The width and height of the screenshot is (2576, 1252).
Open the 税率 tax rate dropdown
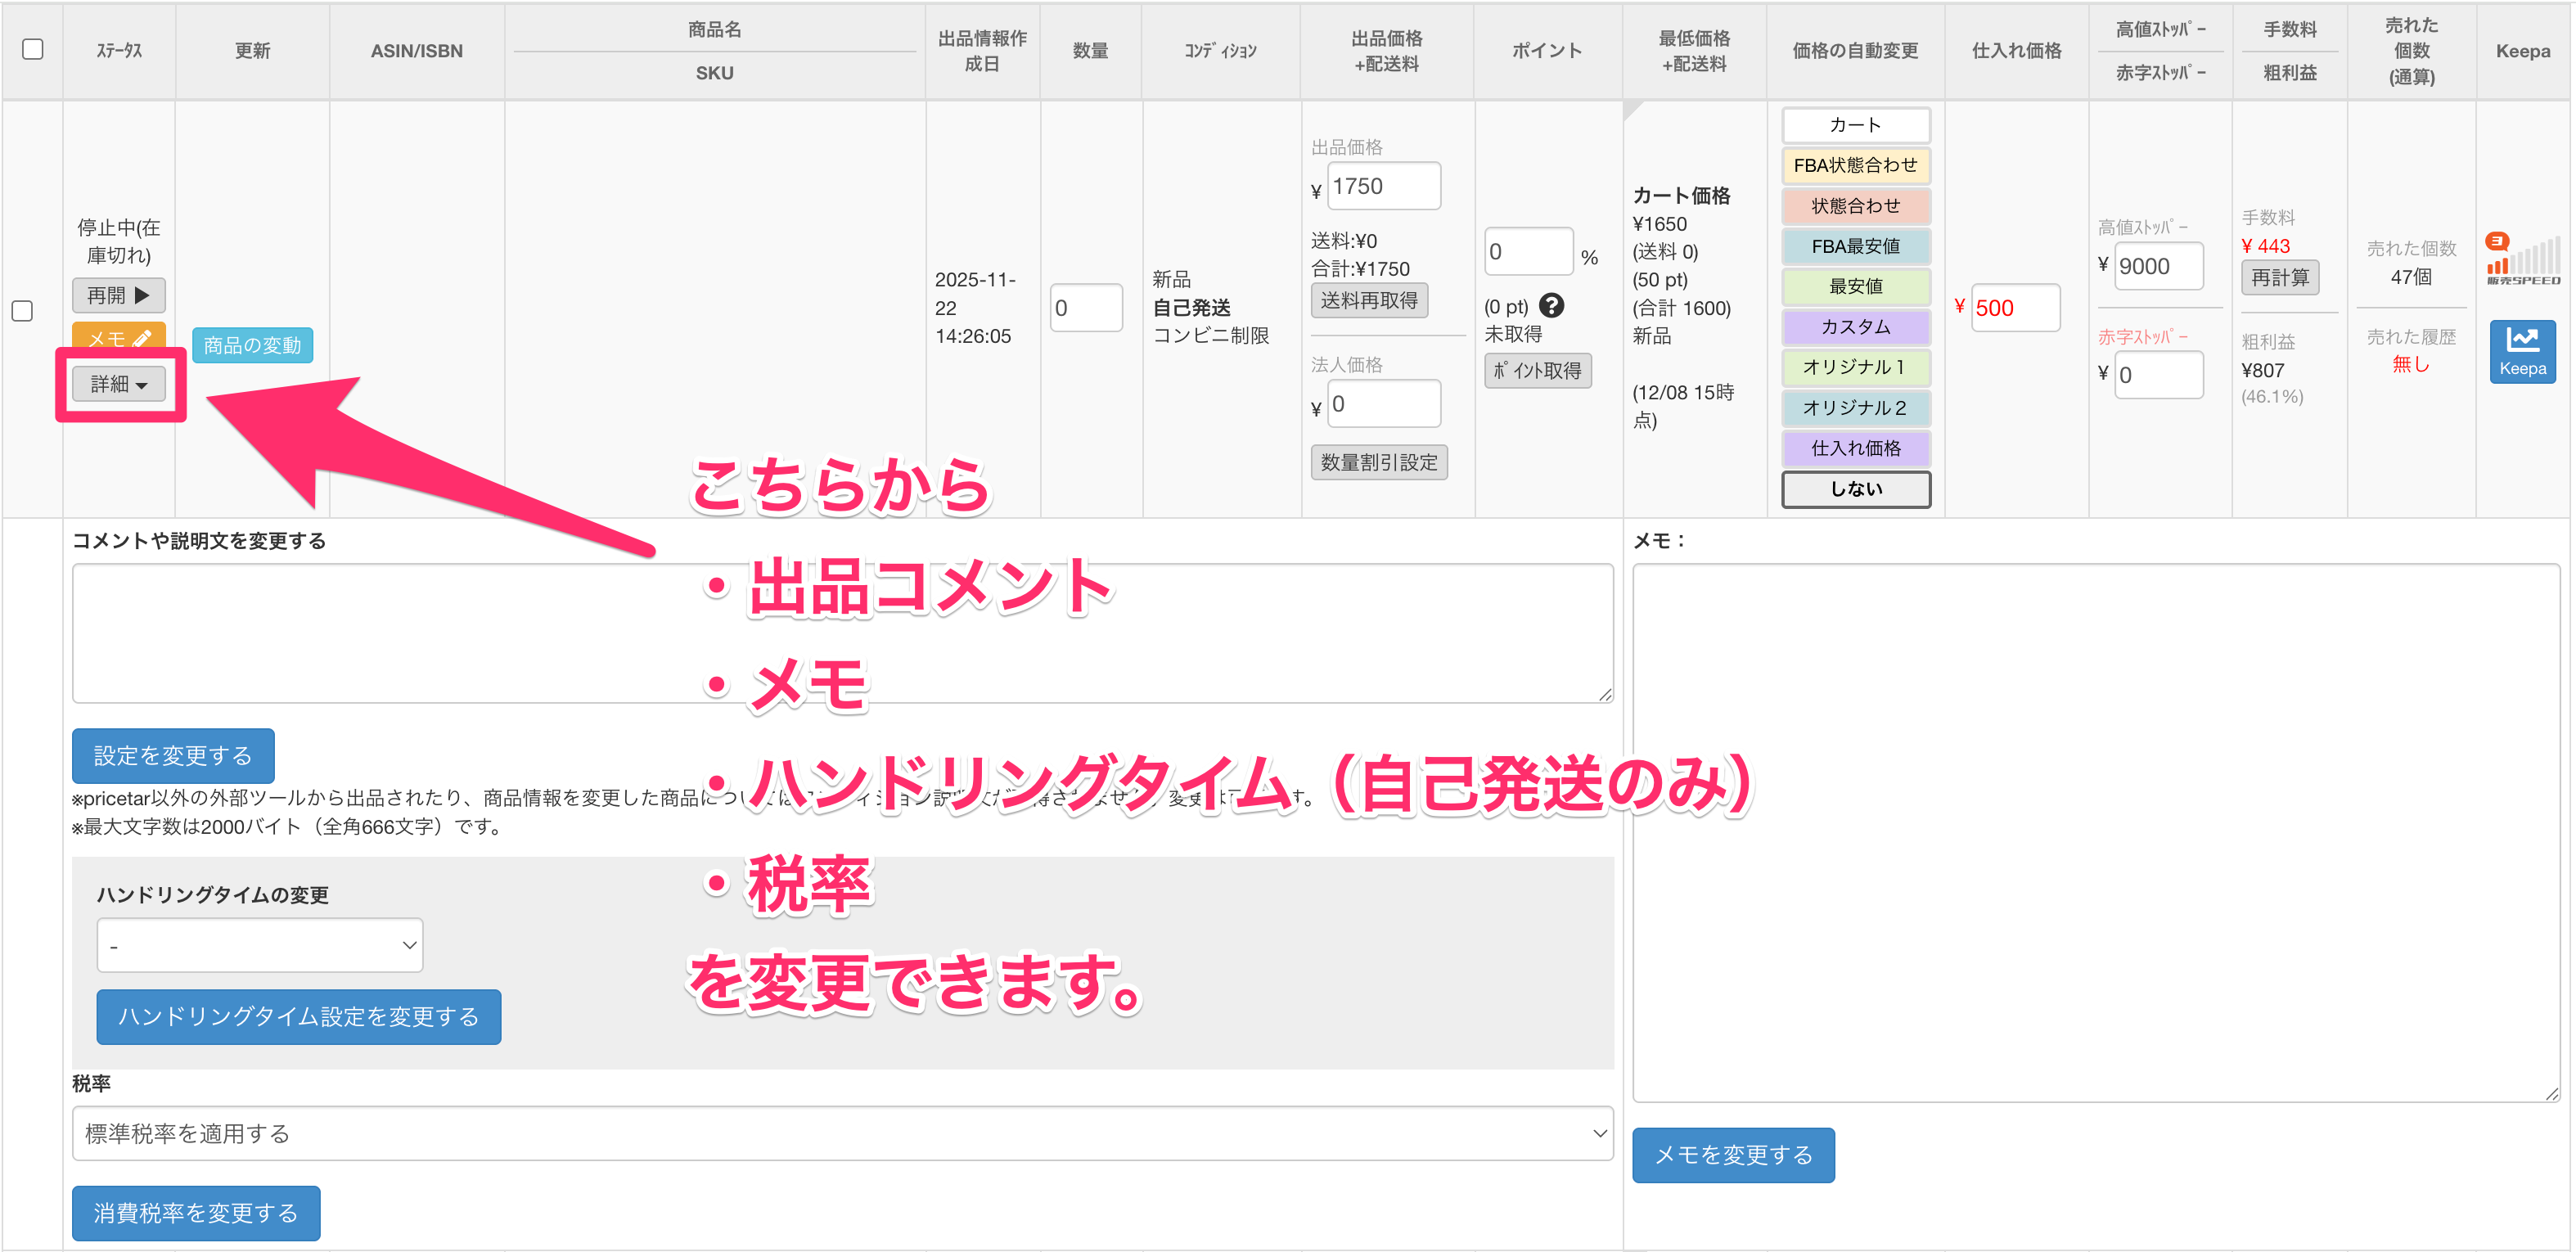click(842, 1133)
